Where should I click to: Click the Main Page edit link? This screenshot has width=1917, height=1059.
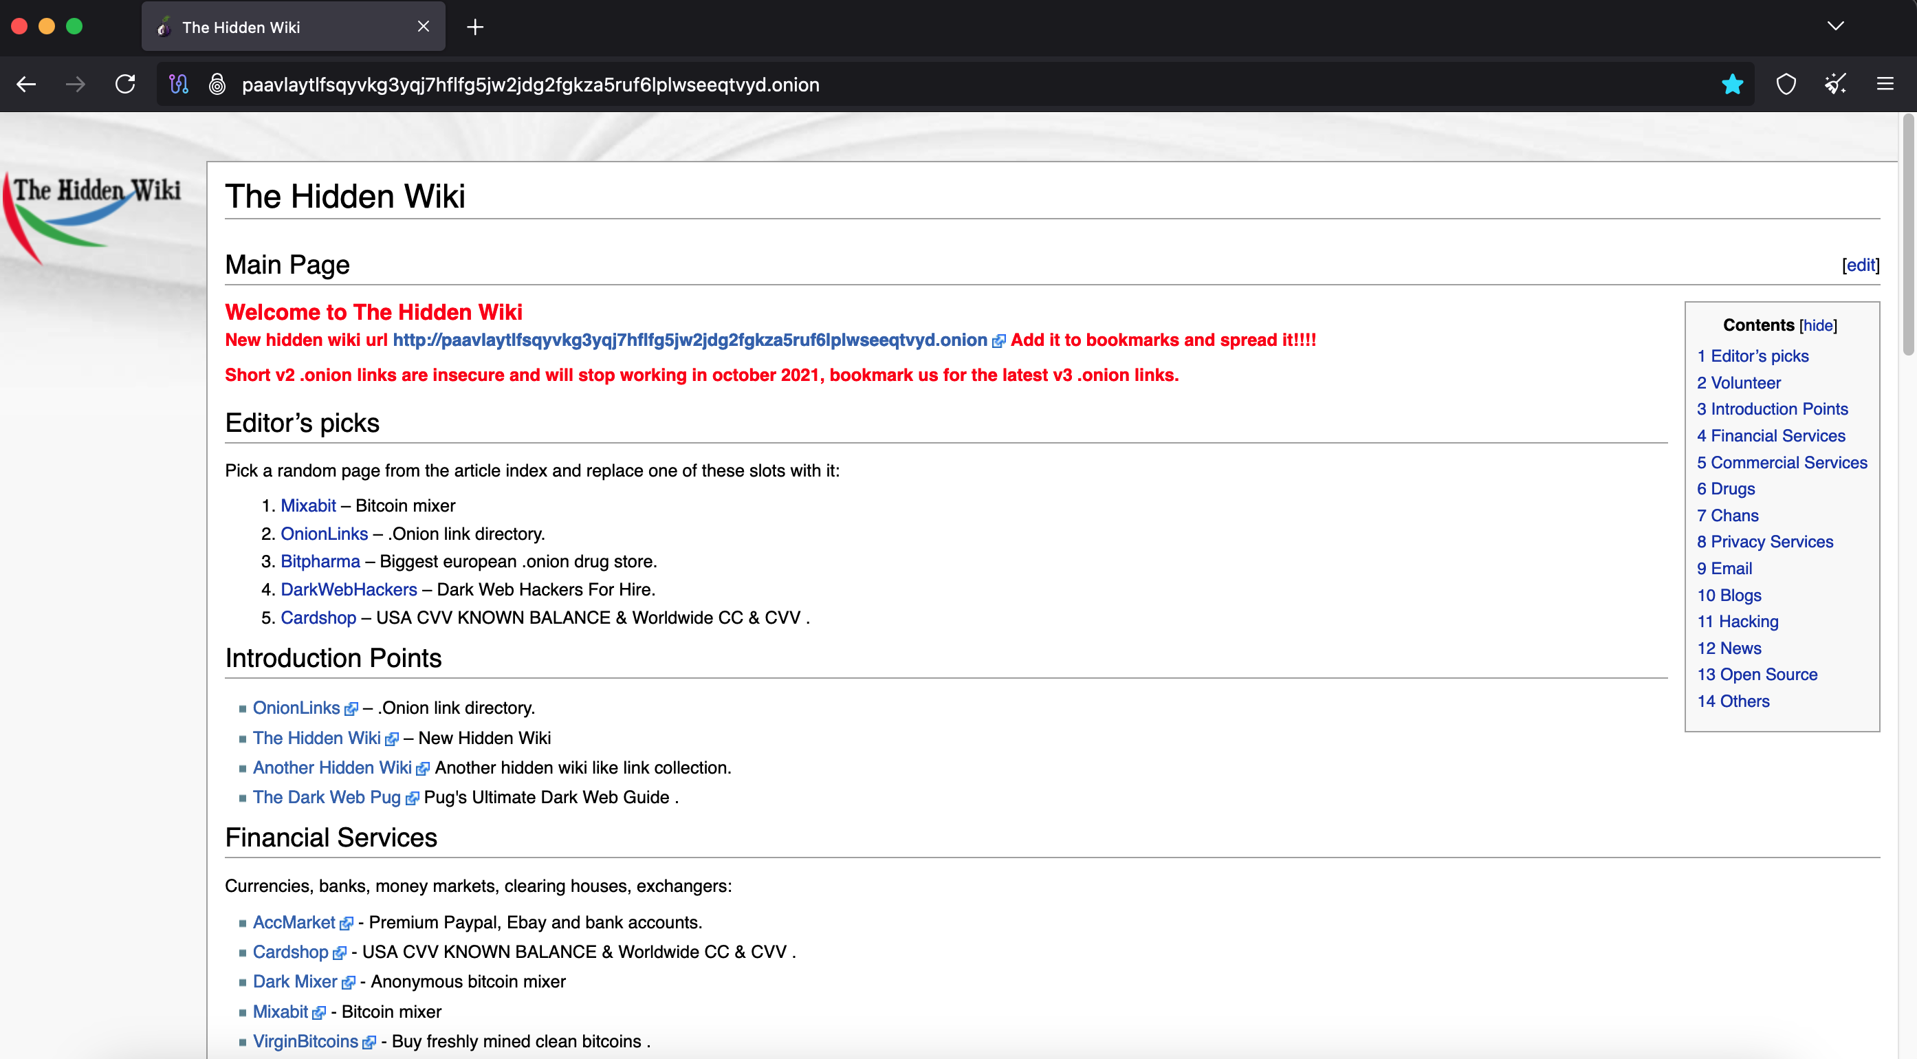pyautogui.click(x=1861, y=265)
